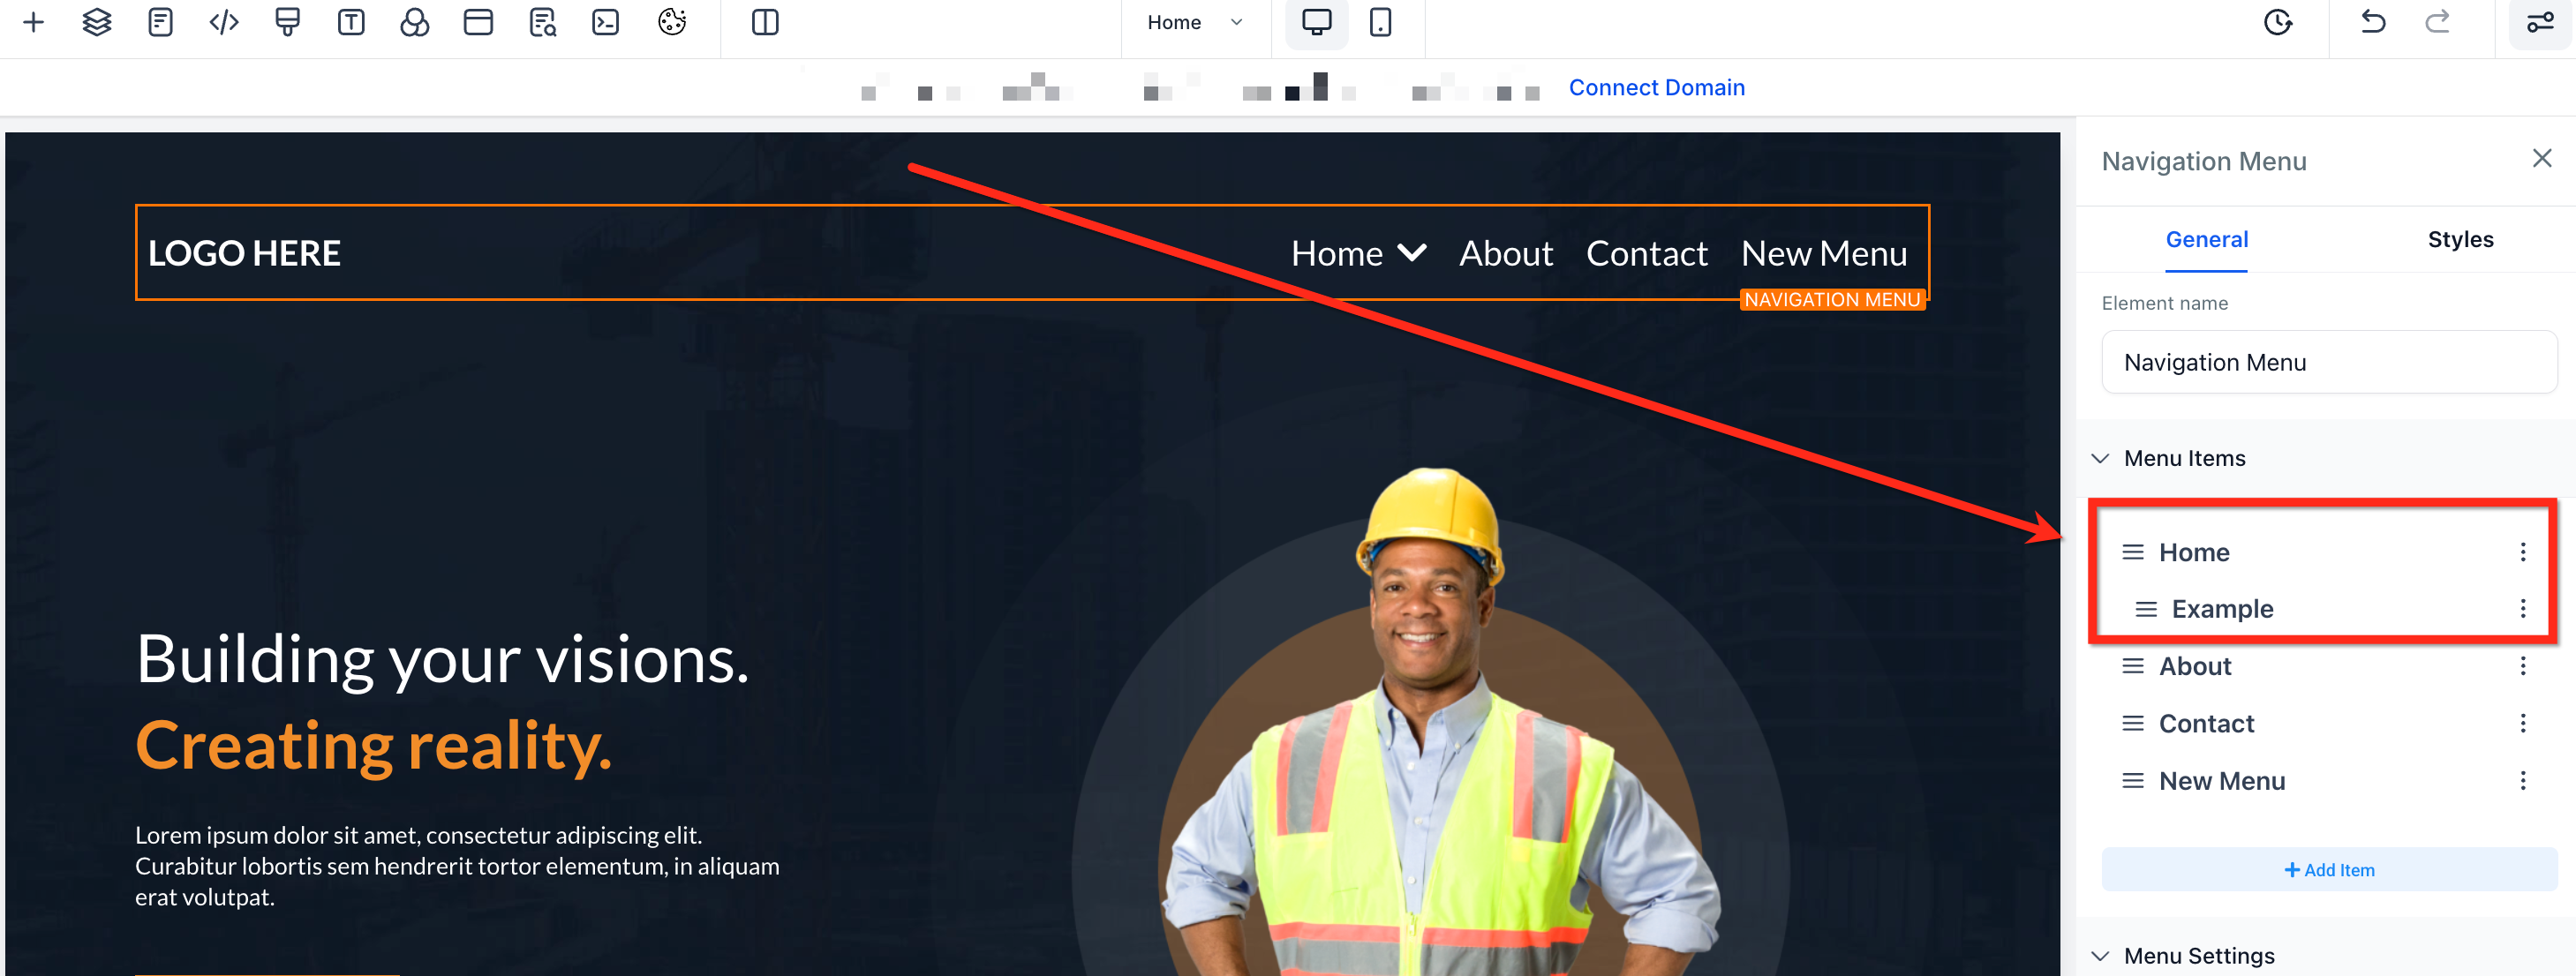Image resolution: width=2576 pixels, height=976 pixels.
Task: Toggle the split column layout view
Action: point(765,22)
